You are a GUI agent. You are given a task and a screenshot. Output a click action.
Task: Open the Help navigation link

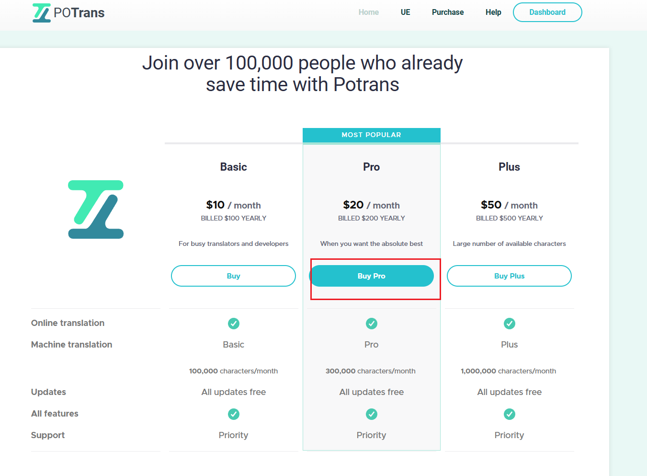[493, 12]
